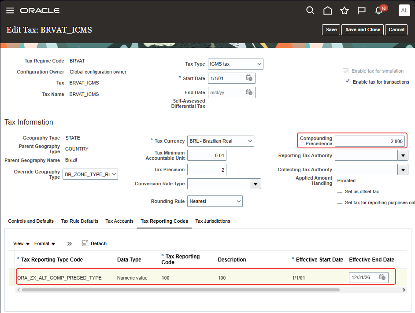Image resolution: width=415 pixels, height=313 pixels.
Task: Toggle Enable tax for transactions
Action: point(348,81)
